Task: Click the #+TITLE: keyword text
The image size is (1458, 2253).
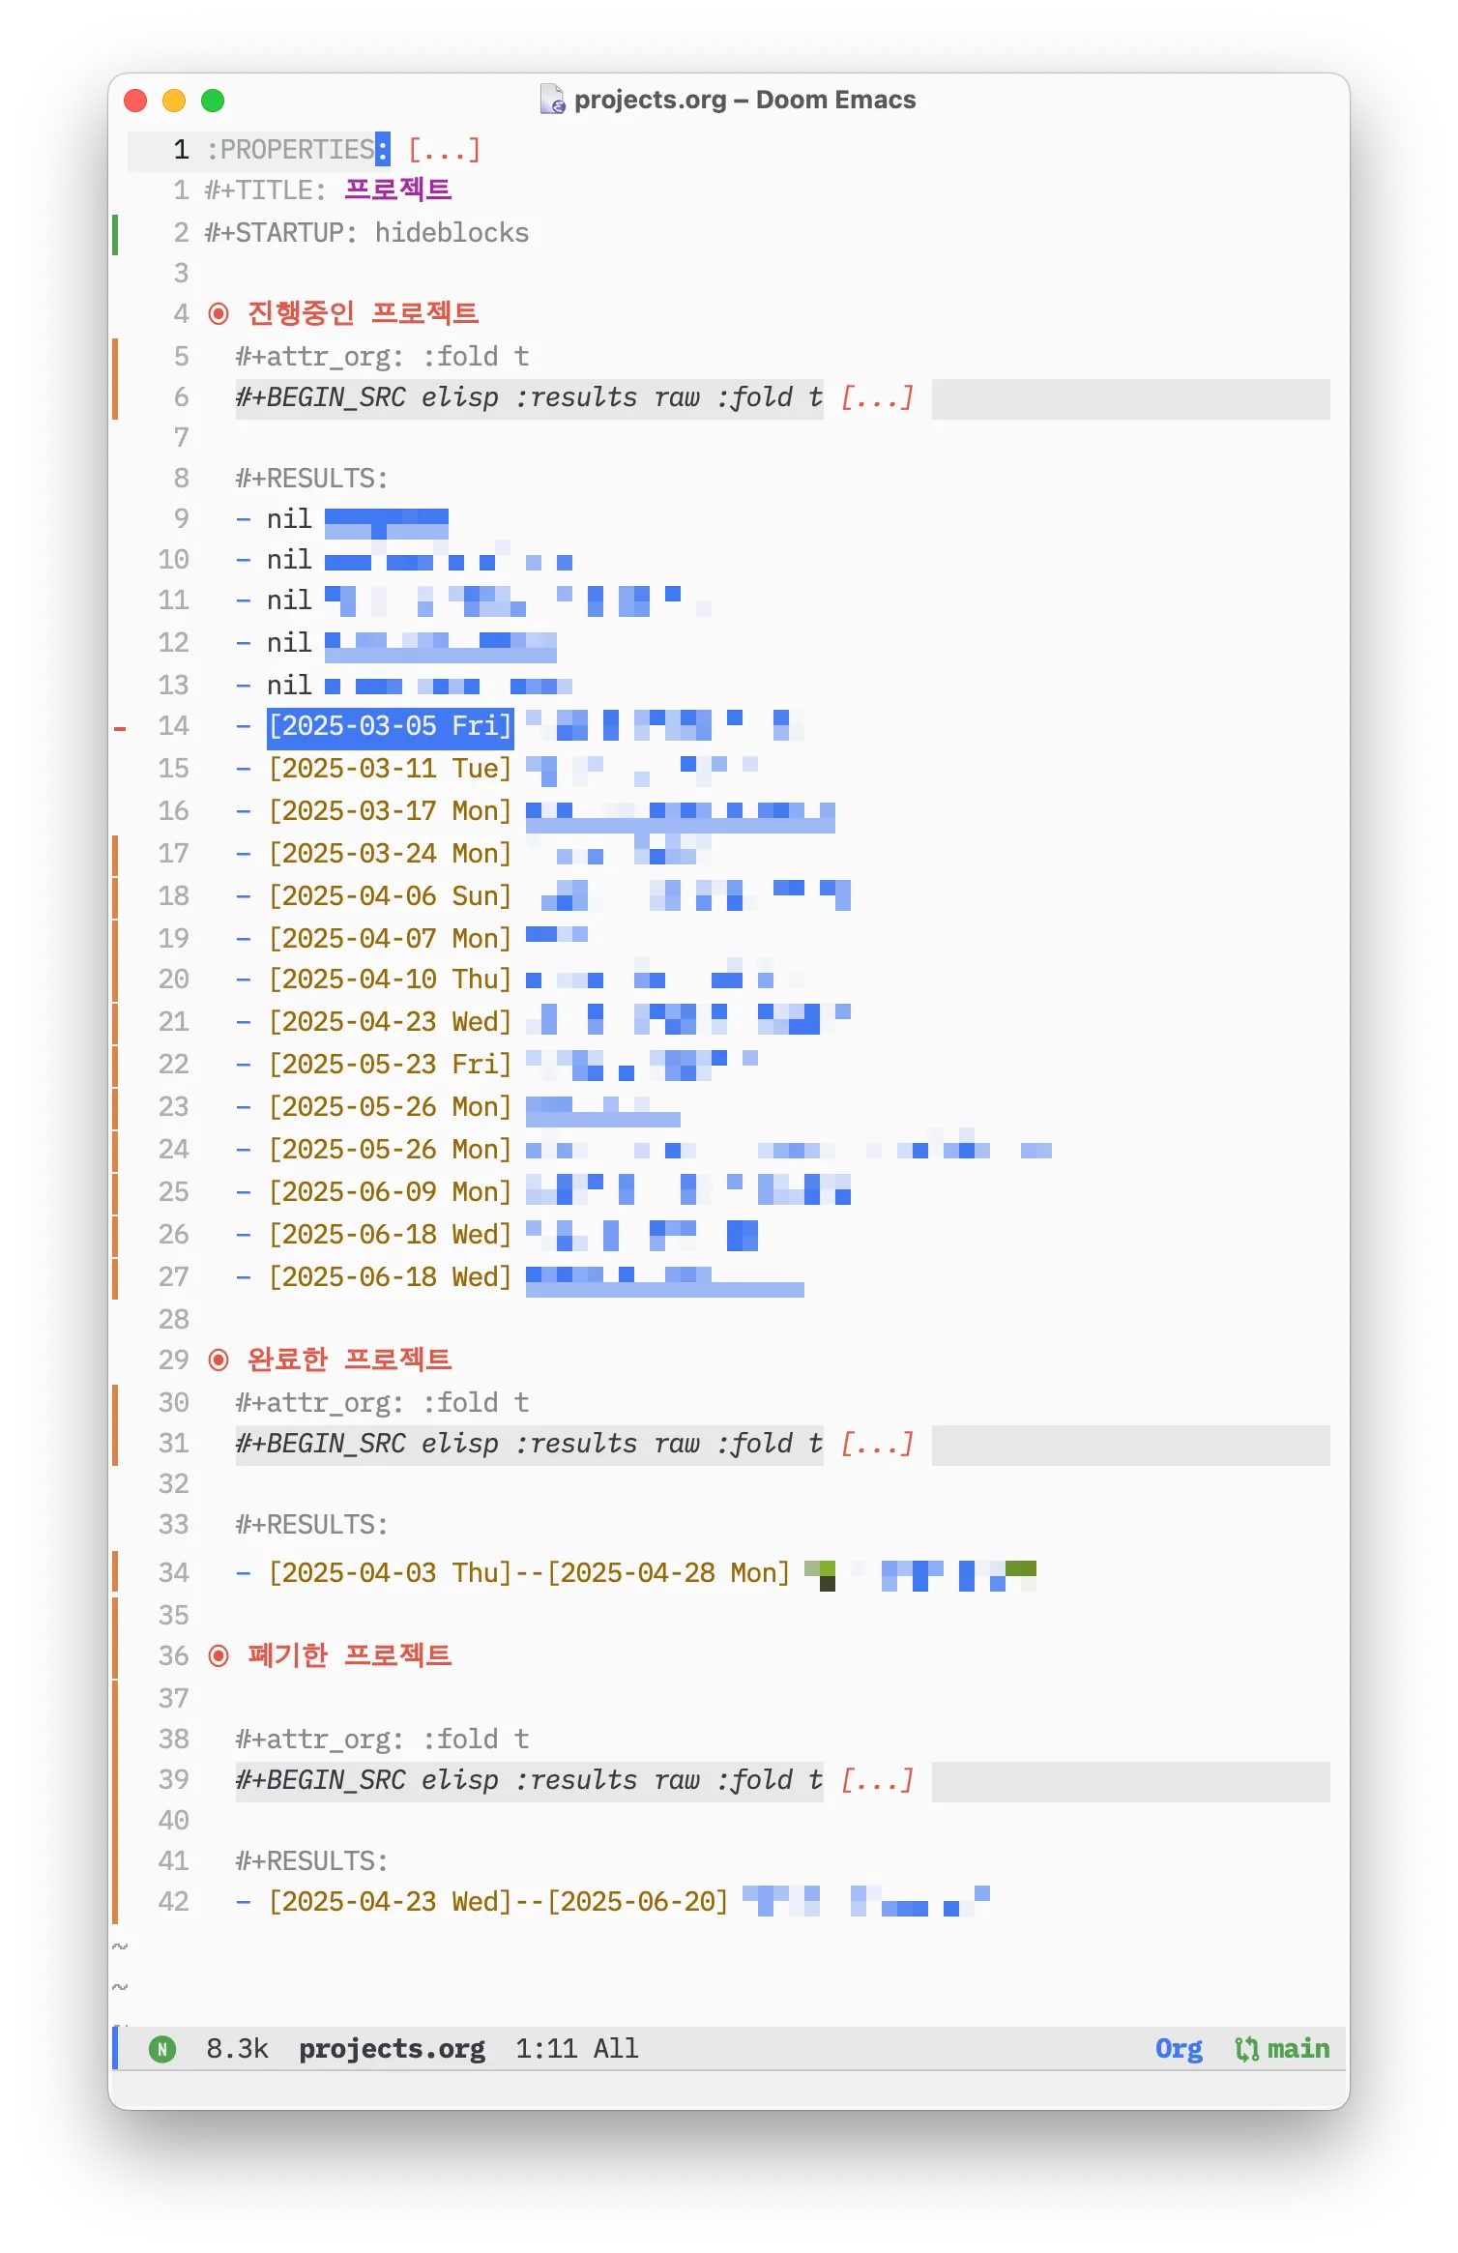Action: (266, 190)
